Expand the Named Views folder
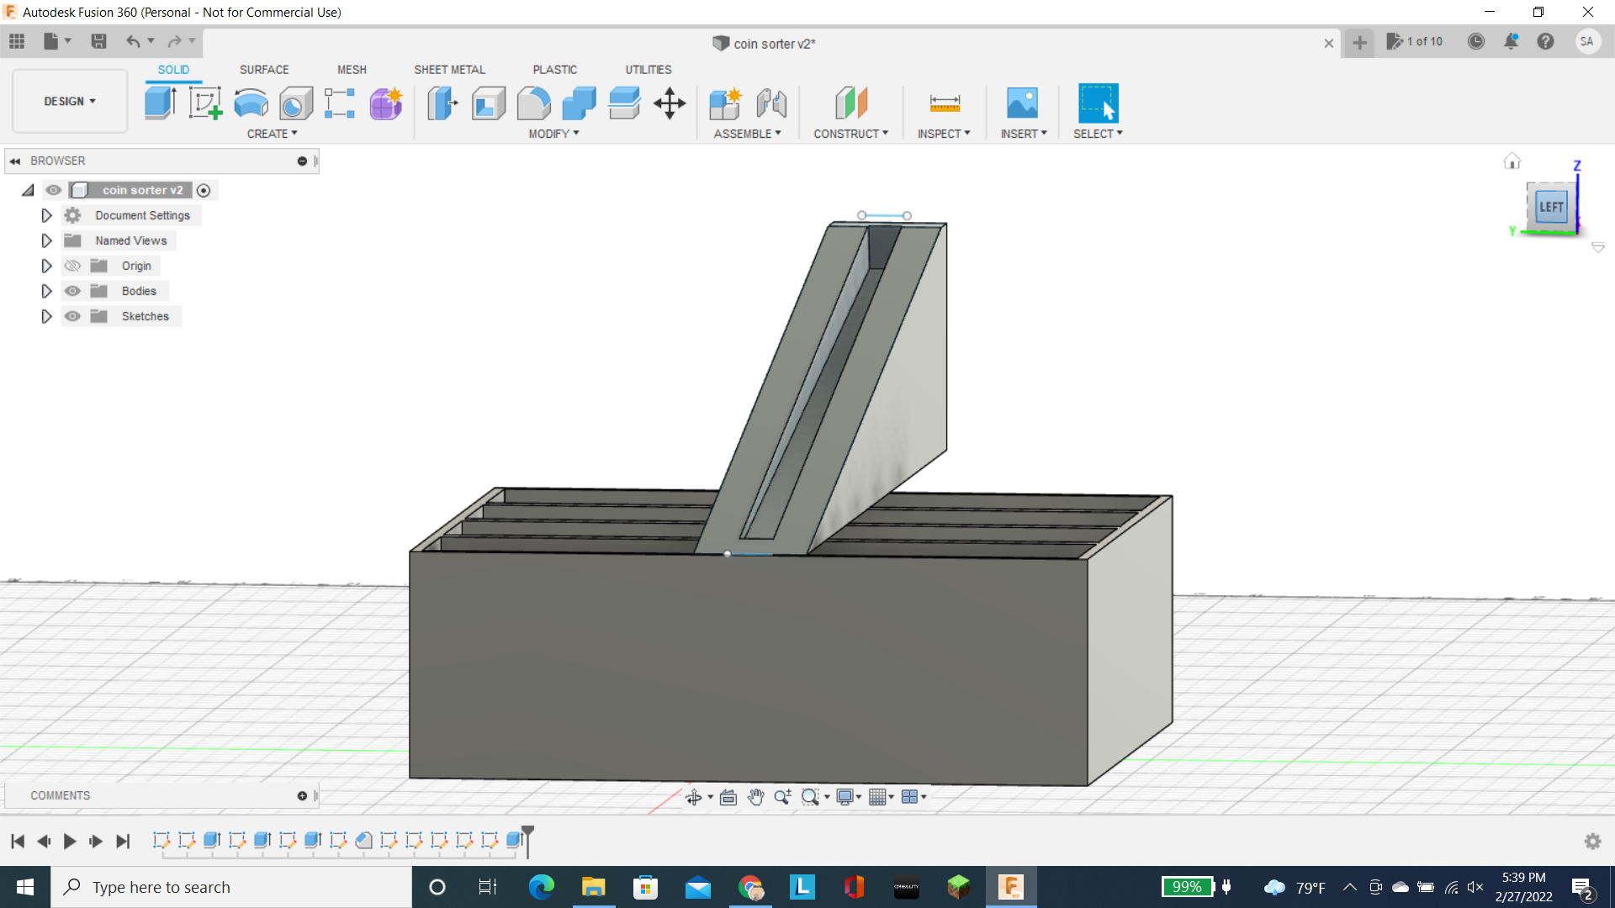1615x908 pixels. 46,240
